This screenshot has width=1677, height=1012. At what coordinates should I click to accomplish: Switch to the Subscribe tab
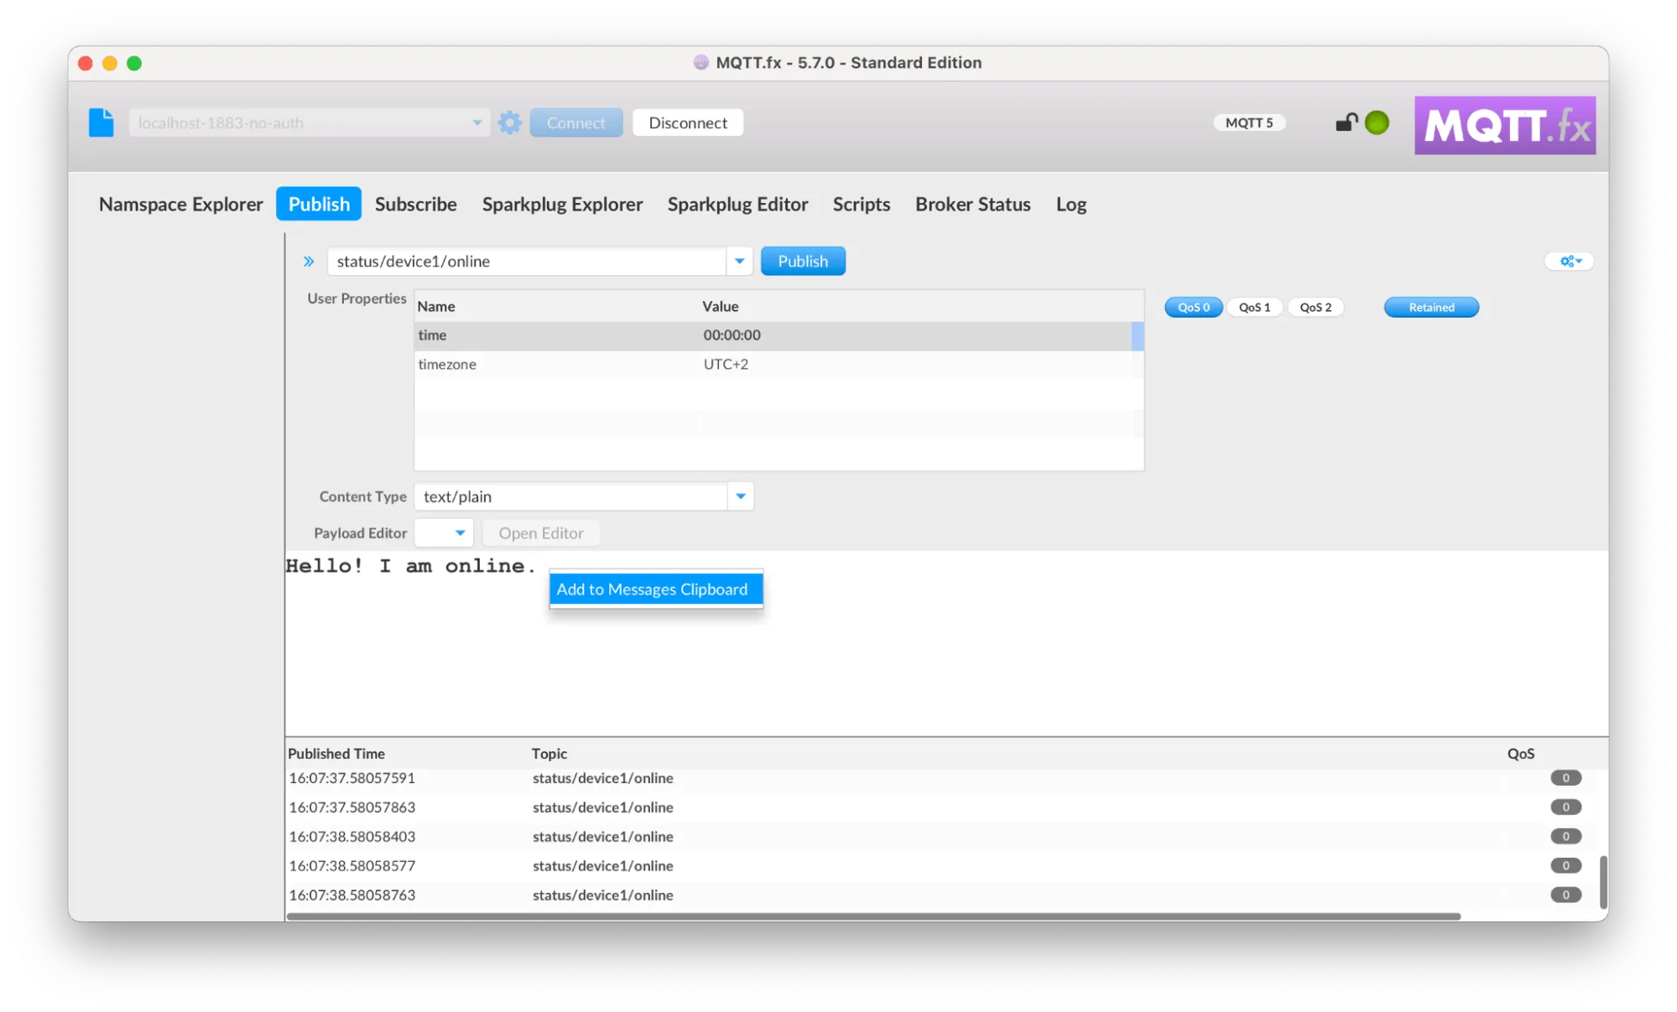(x=415, y=204)
